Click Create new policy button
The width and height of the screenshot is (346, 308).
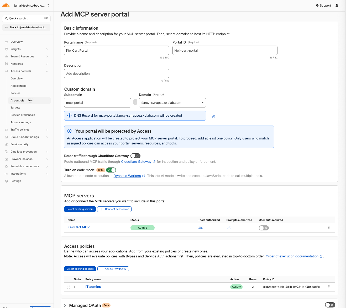tap(113, 269)
